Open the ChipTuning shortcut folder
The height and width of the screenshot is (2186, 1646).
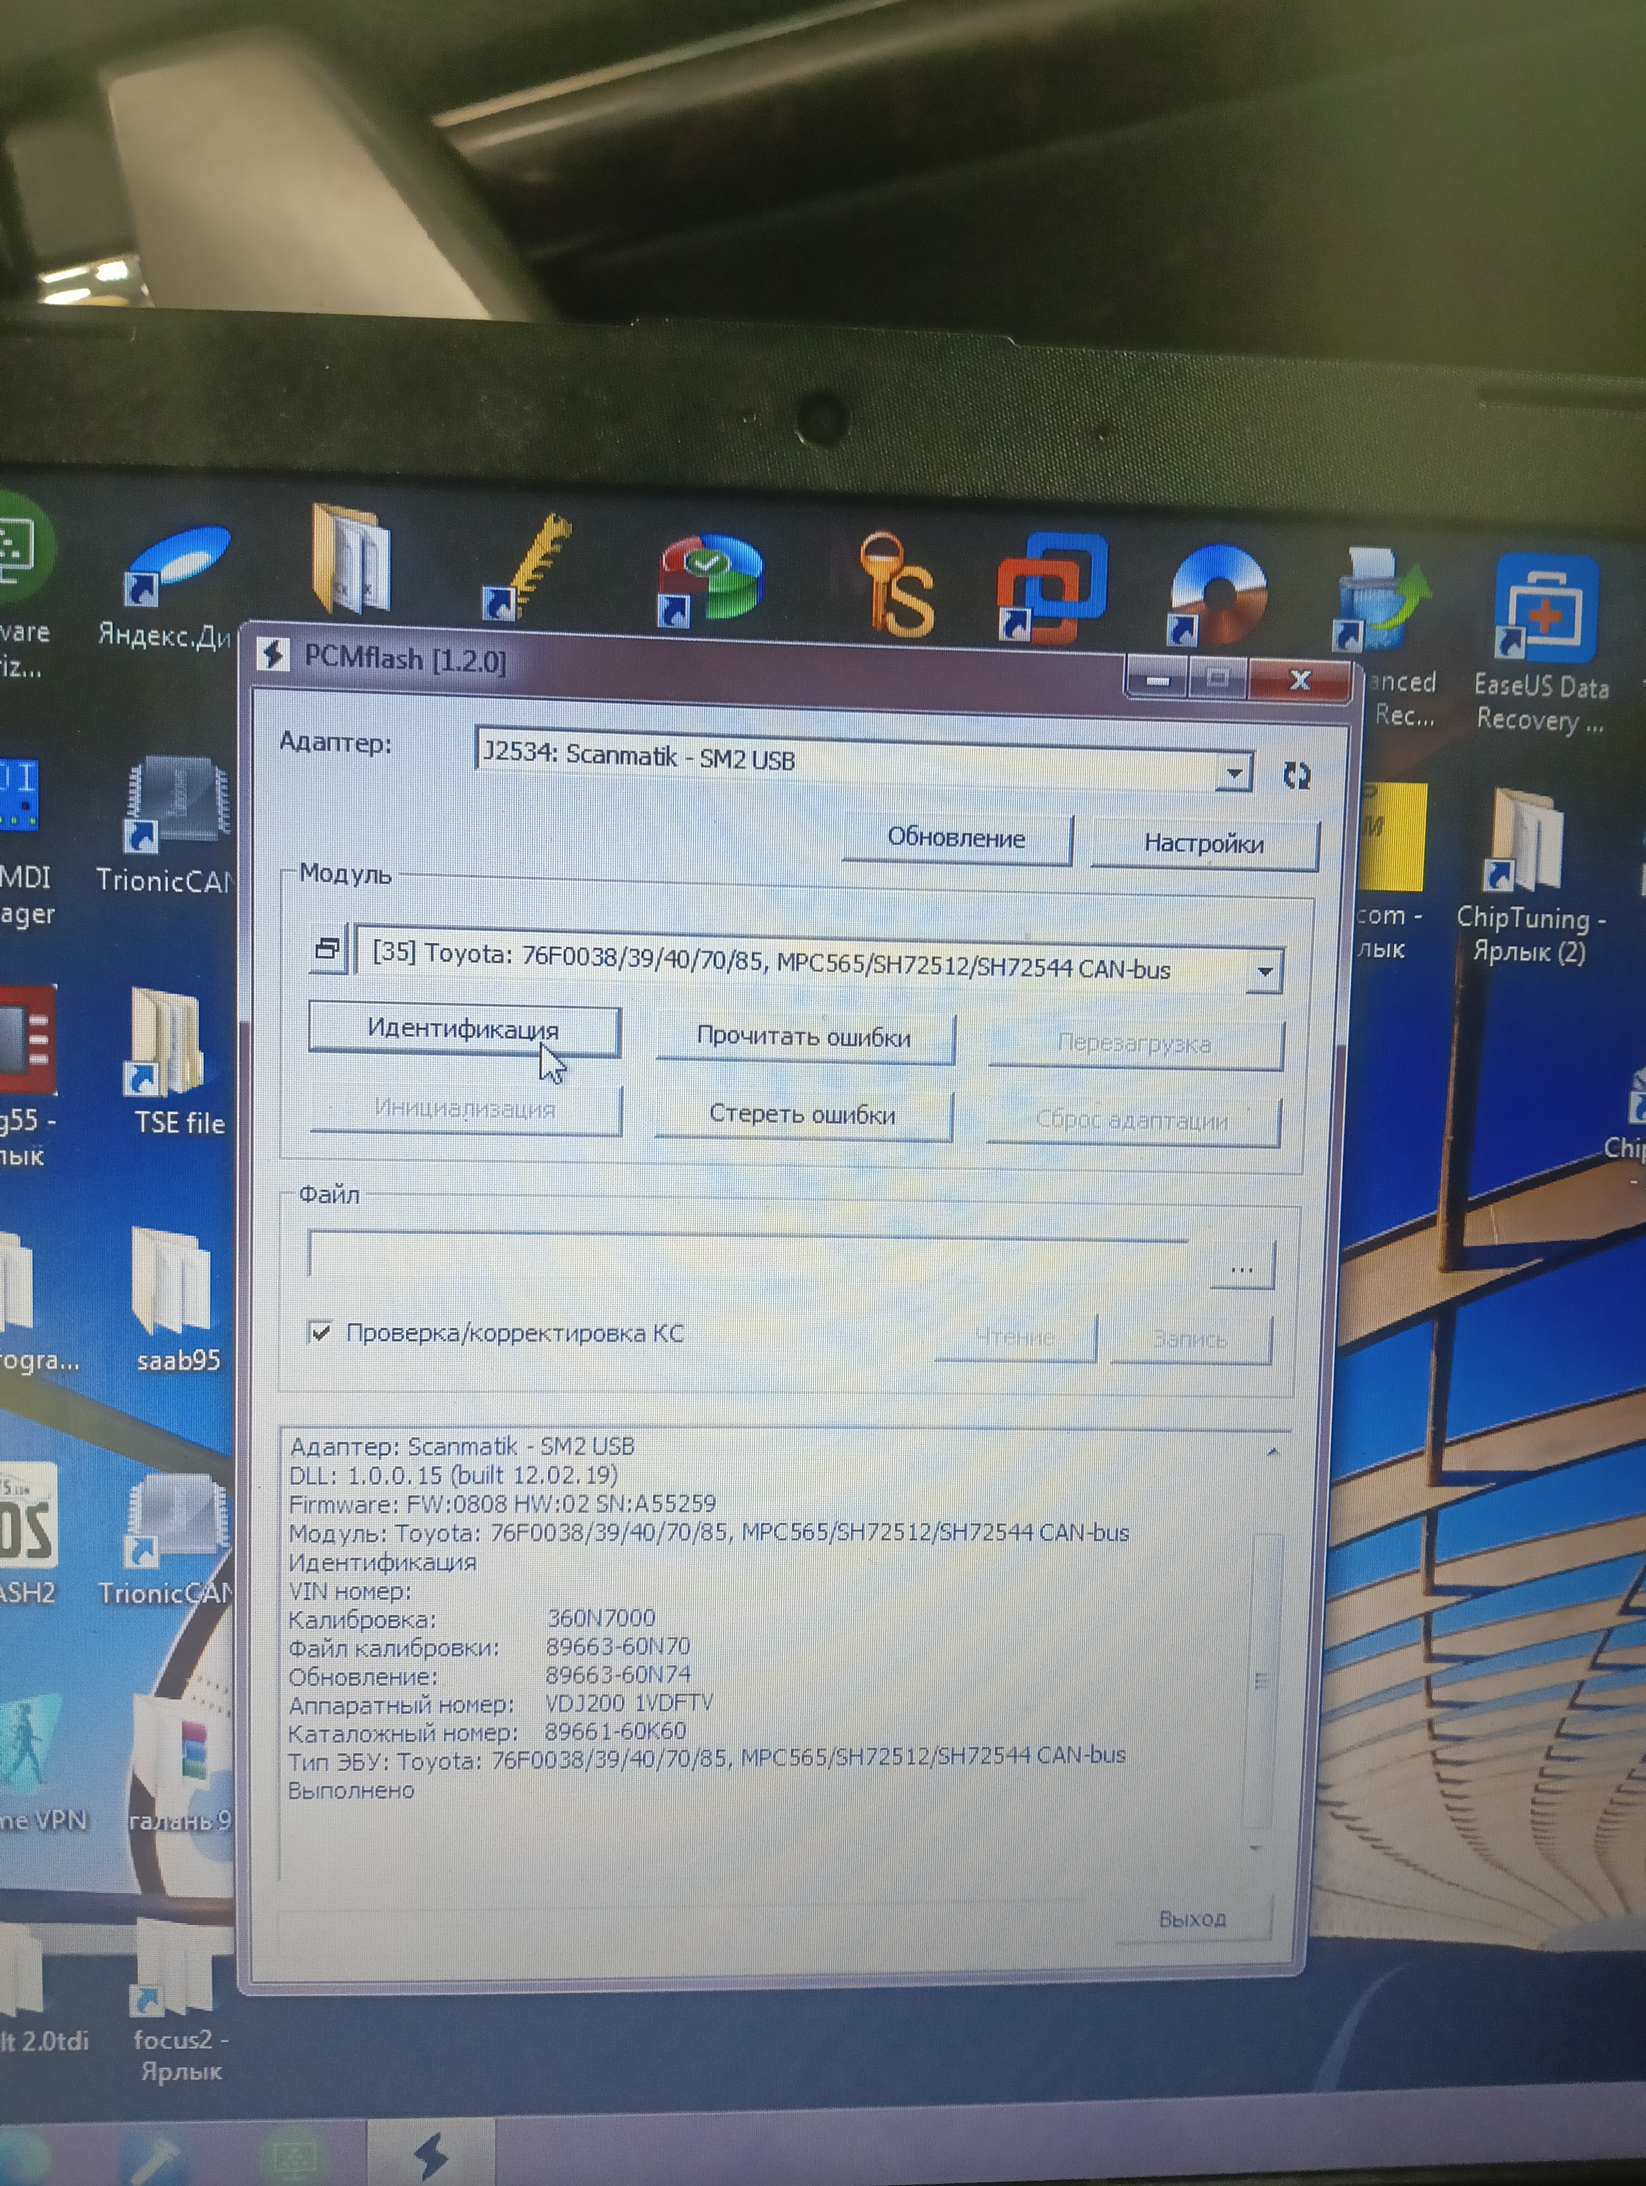point(1528,840)
